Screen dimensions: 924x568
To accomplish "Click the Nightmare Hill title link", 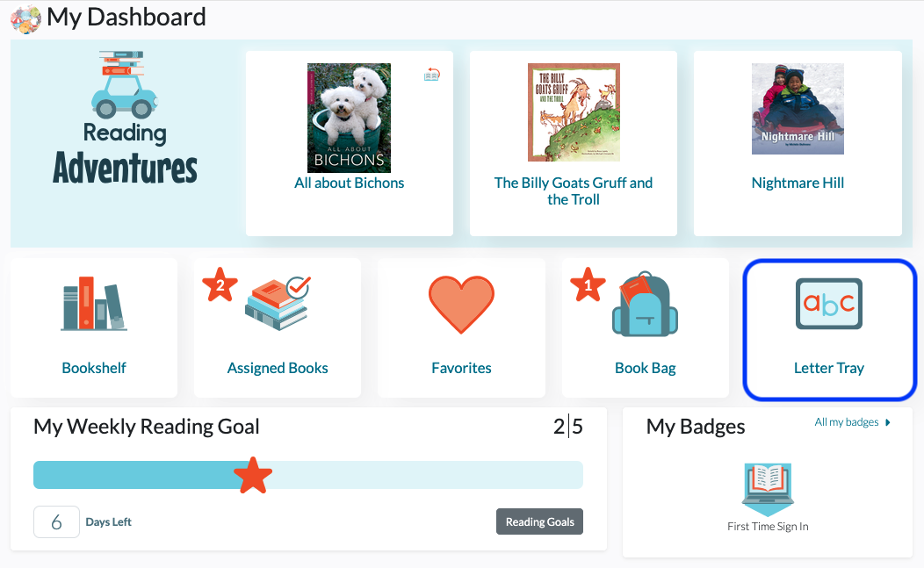I will click(798, 183).
